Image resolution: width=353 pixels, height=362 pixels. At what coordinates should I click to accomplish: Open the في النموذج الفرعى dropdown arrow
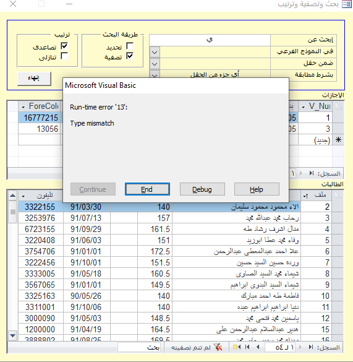pyautogui.click(x=155, y=52)
